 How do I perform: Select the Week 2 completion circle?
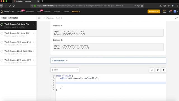(2, 33)
